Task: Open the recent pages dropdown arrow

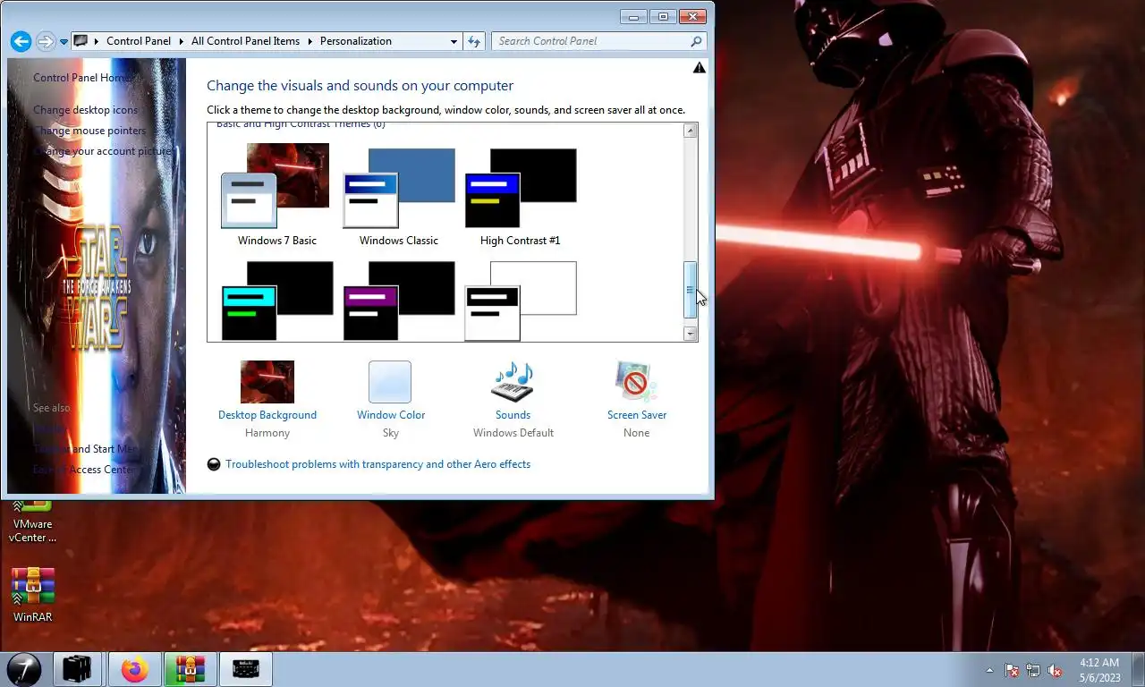Action: click(64, 42)
